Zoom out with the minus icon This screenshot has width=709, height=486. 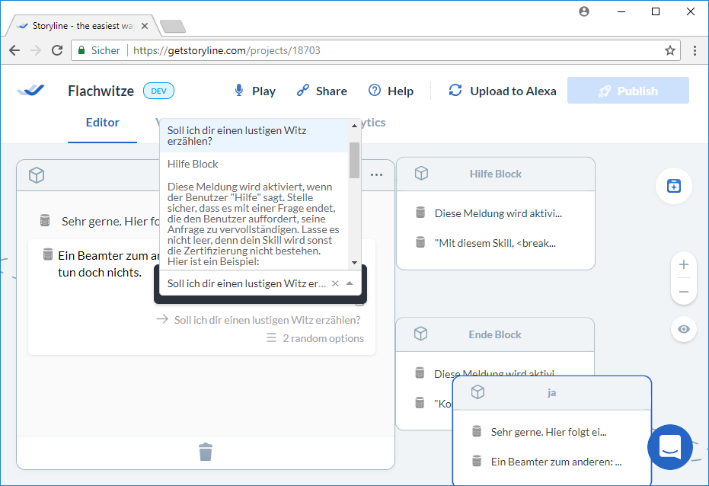coord(683,293)
